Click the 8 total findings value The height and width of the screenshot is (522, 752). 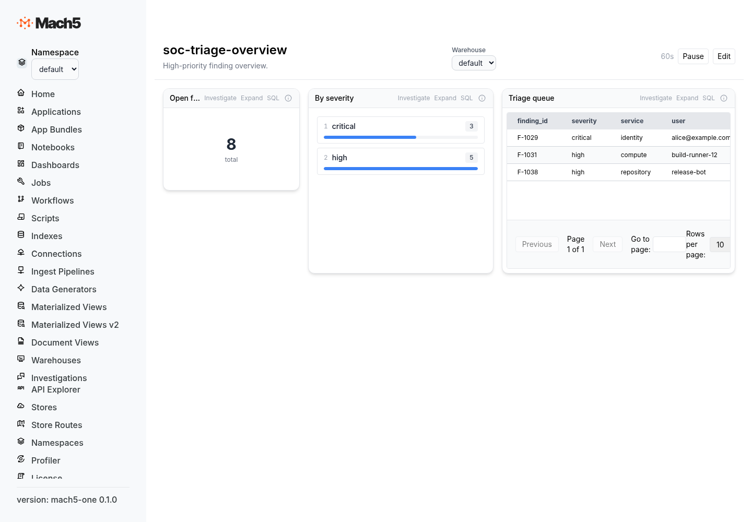[x=231, y=144]
